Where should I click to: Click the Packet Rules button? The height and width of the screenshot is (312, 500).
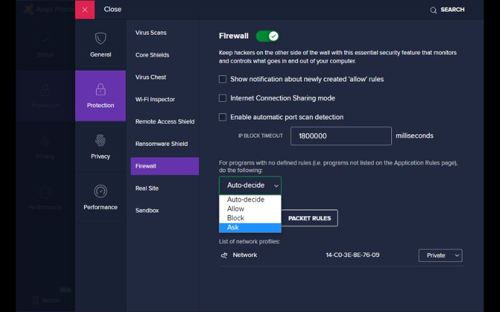click(x=309, y=218)
